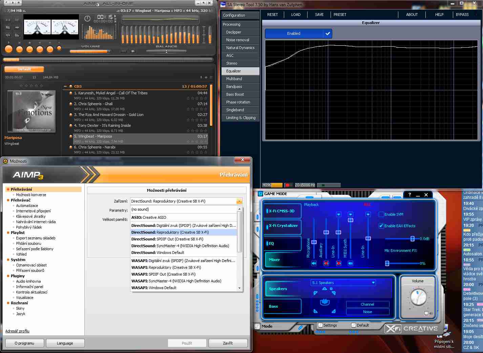Click the rear left speaker icon

[x=316, y=311]
